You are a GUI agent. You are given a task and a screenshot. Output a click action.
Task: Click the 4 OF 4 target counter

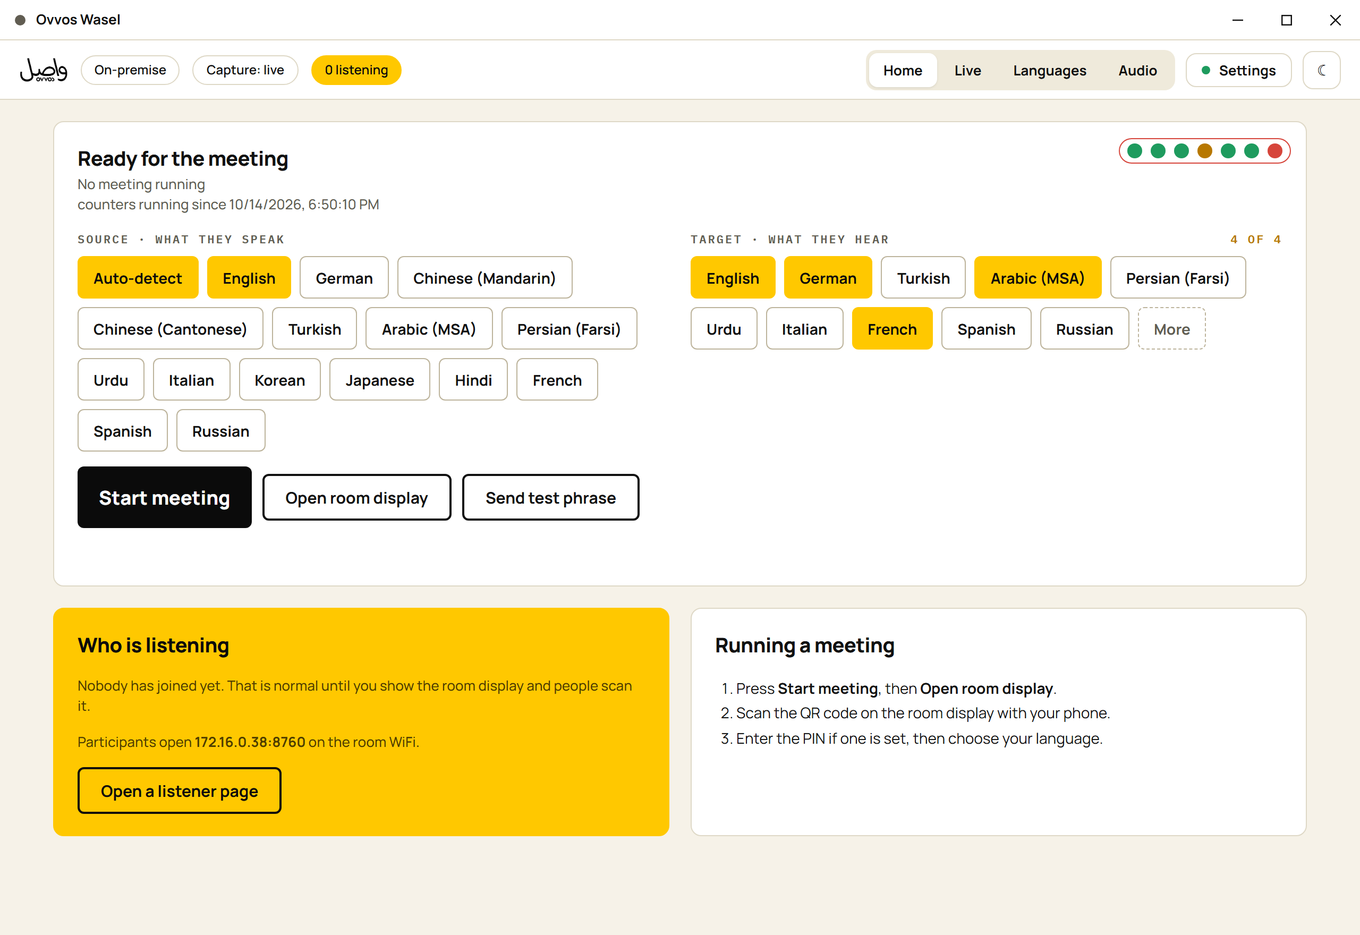pyautogui.click(x=1256, y=239)
